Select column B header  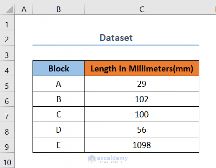(x=58, y=9)
